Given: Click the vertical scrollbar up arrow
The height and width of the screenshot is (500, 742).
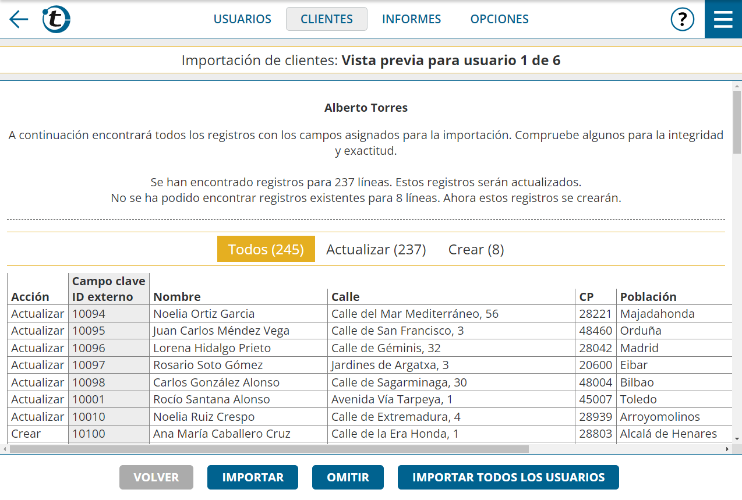Looking at the screenshot, I should [737, 86].
